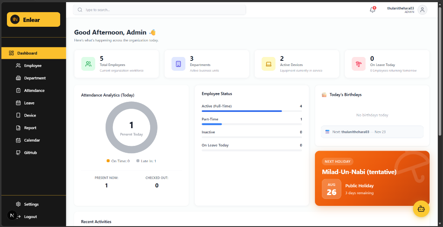
Task: Click the Inactive progress bar
Action: (252, 137)
